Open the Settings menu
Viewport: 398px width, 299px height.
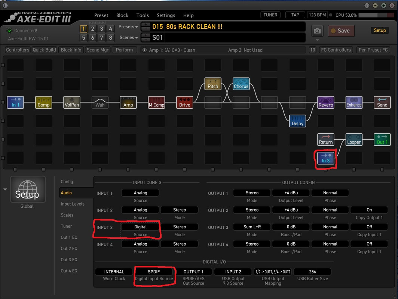(166, 15)
